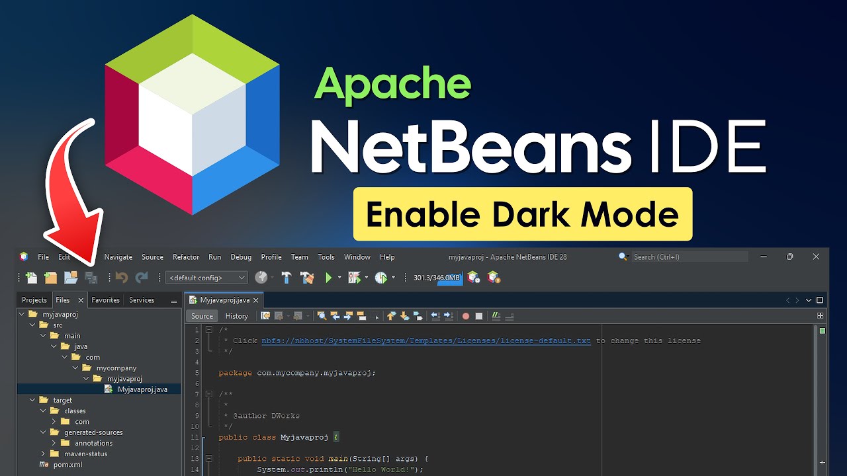
Task: Open the Run Project dropdown arrow
Action: click(339, 278)
